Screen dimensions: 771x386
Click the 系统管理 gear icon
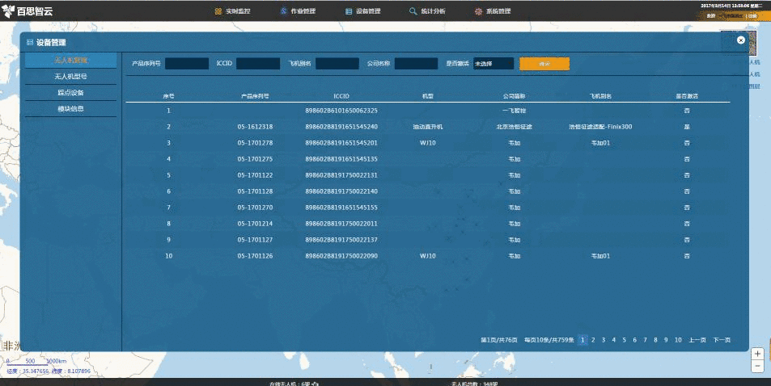479,11
